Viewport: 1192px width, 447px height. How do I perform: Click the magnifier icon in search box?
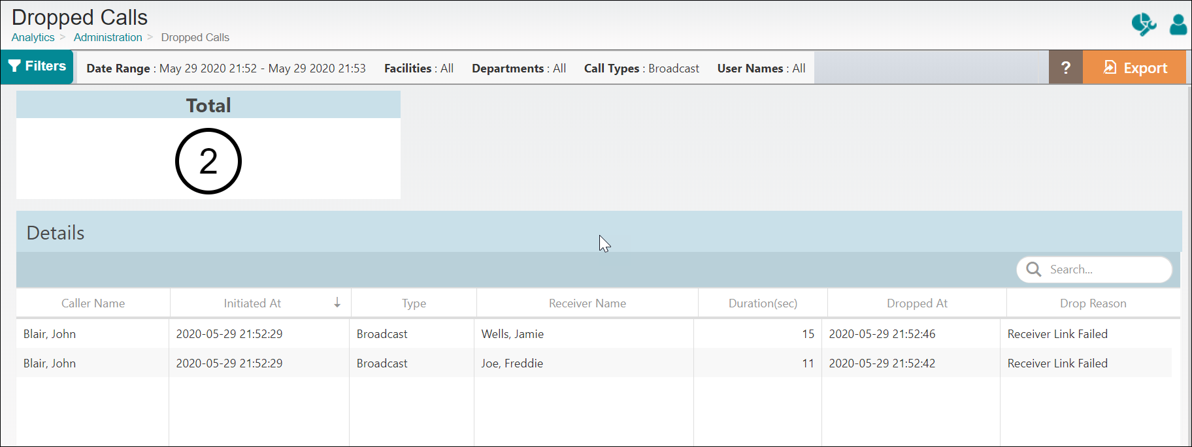click(1034, 270)
